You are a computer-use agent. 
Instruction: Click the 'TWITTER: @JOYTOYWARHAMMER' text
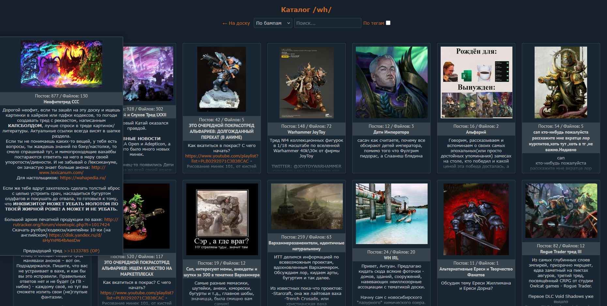307,167
